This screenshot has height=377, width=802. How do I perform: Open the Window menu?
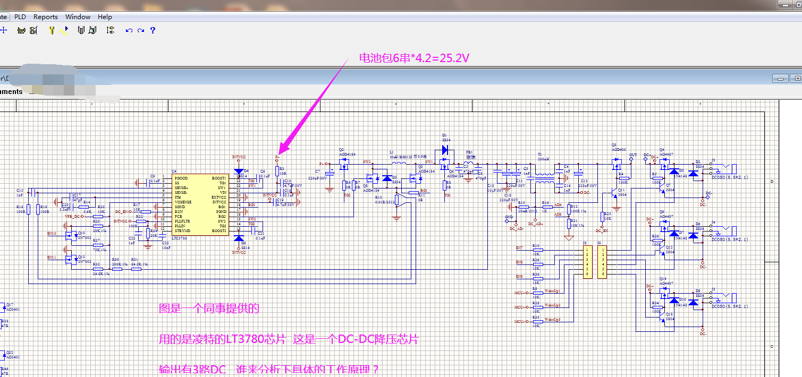[x=78, y=16]
